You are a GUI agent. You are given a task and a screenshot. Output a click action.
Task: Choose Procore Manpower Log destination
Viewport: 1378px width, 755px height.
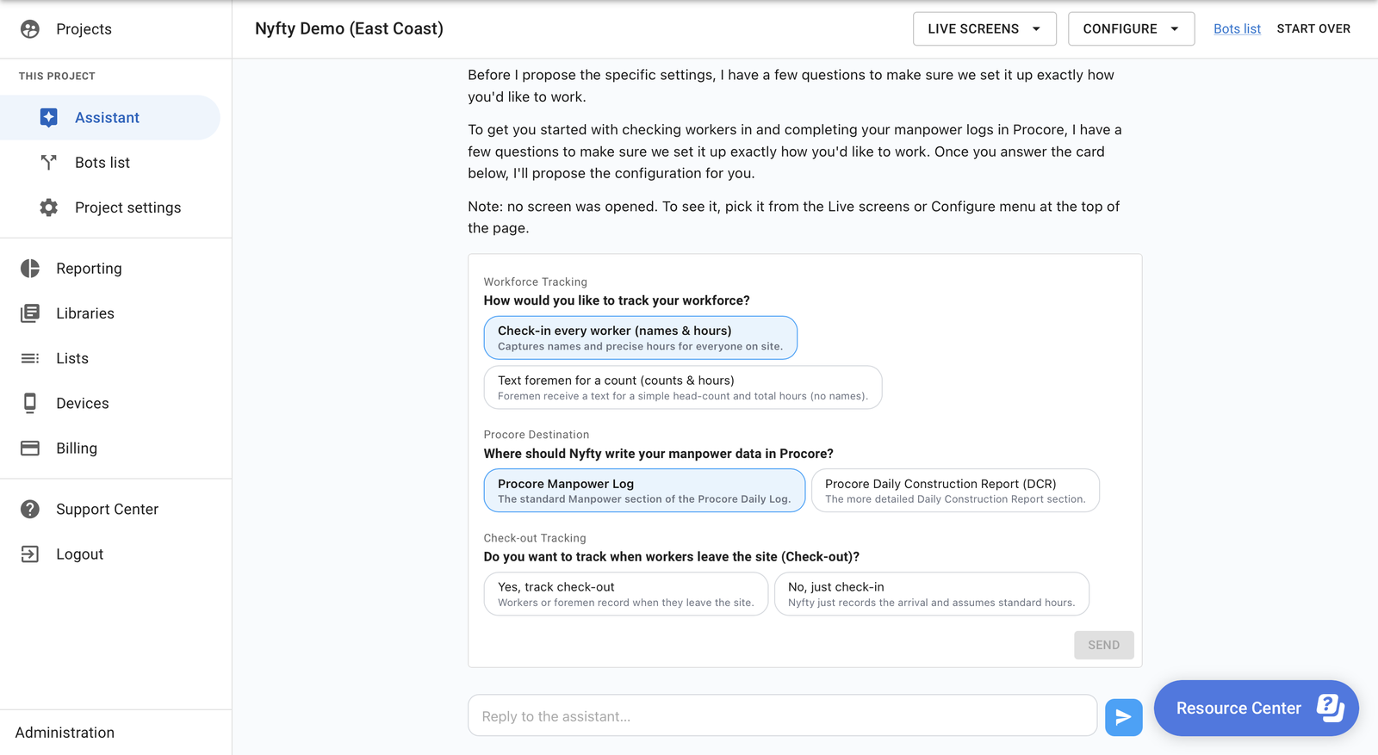coord(644,491)
